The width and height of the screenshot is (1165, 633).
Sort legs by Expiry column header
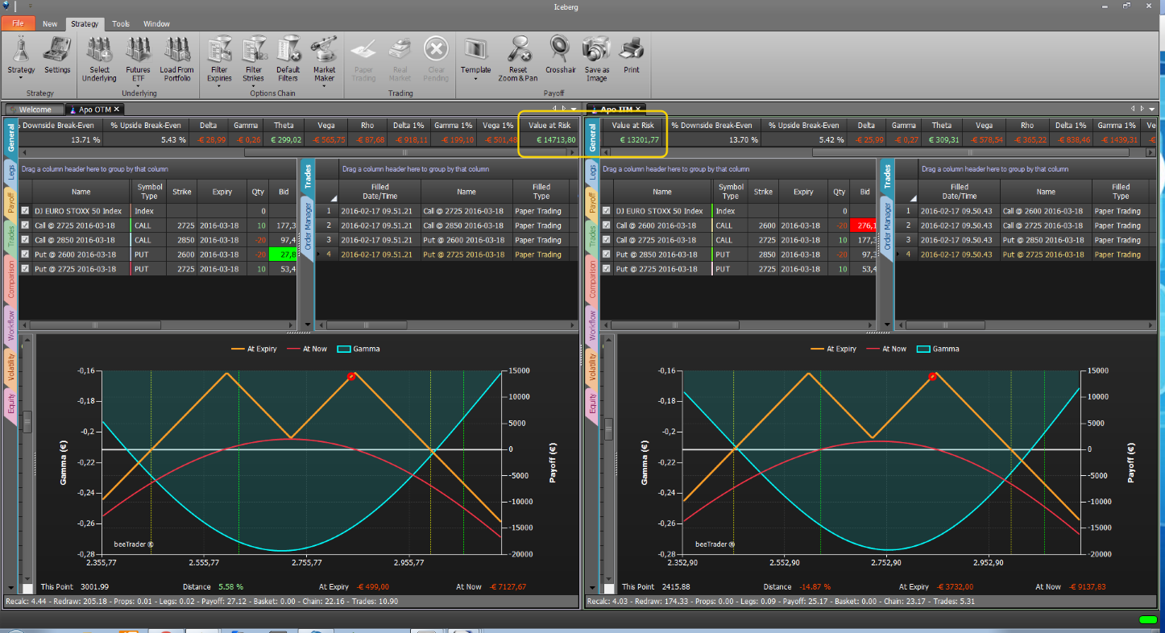(222, 192)
